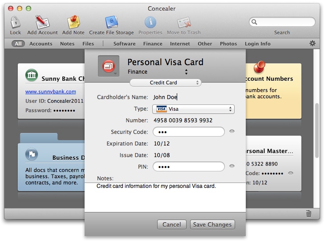This screenshot has height=241, width=325.
Task: Click the Search input field
Action: click(x=282, y=22)
